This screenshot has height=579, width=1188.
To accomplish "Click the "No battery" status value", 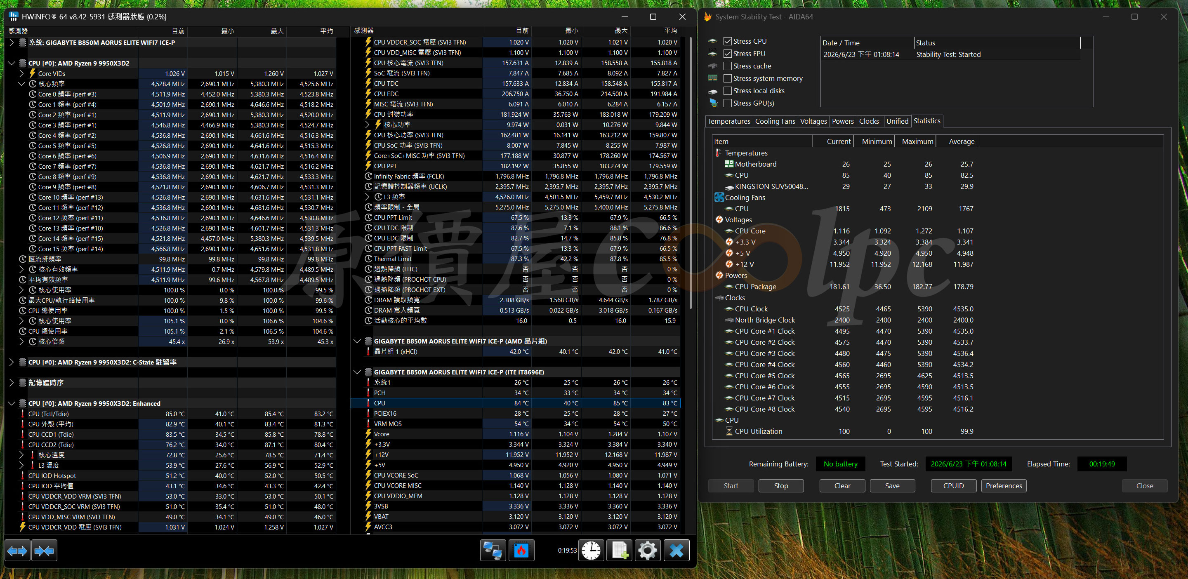I will point(840,464).
